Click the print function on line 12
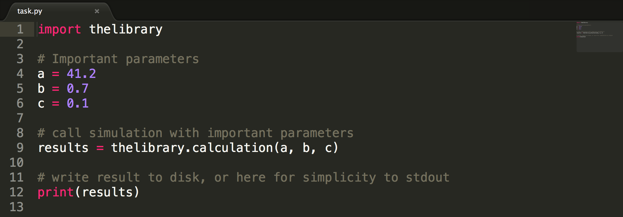 (x=56, y=192)
